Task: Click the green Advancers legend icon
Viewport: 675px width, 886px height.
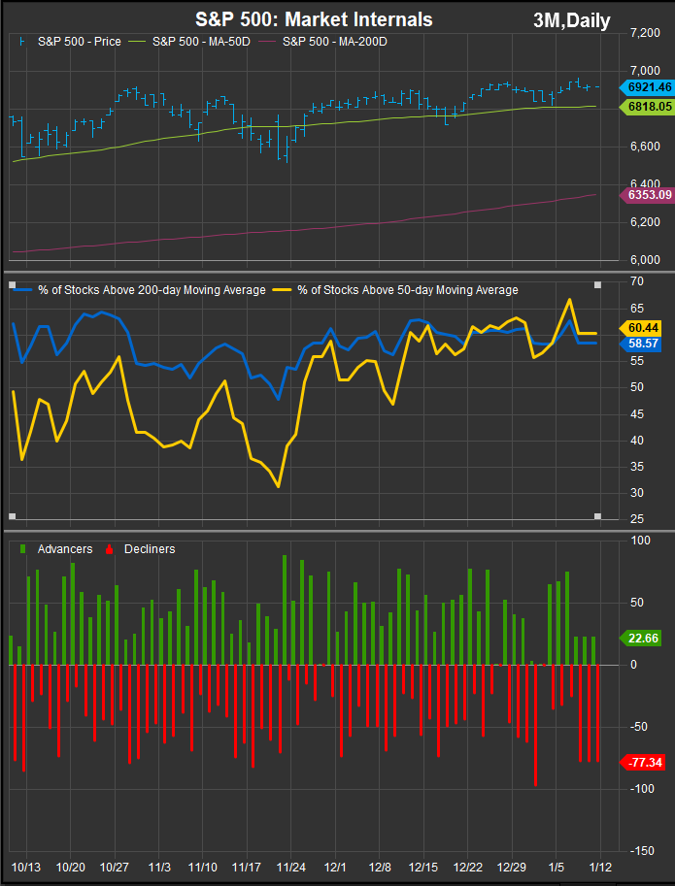Action: (x=23, y=549)
